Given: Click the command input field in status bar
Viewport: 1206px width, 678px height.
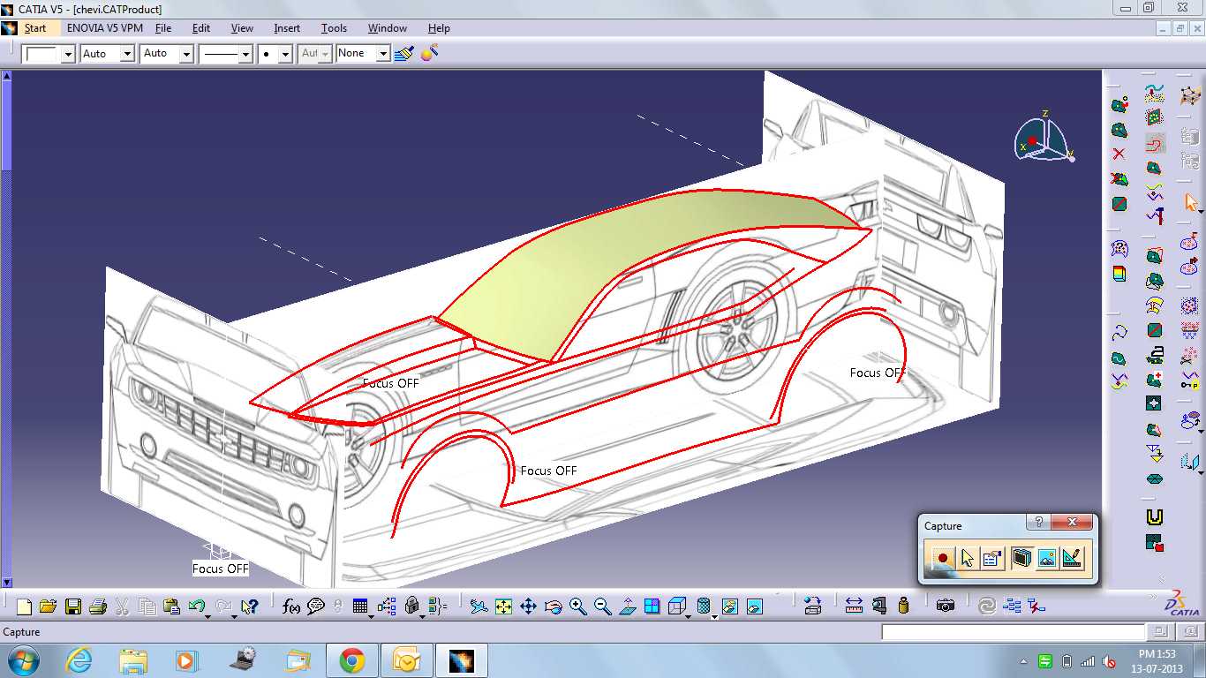Looking at the screenshot, I should 1013,632.
